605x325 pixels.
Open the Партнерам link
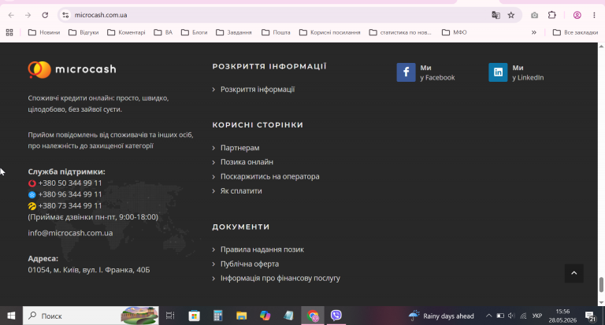[239, 148]
